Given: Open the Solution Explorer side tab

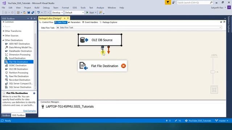Looking at the screenshot, I should coord(229,24).
